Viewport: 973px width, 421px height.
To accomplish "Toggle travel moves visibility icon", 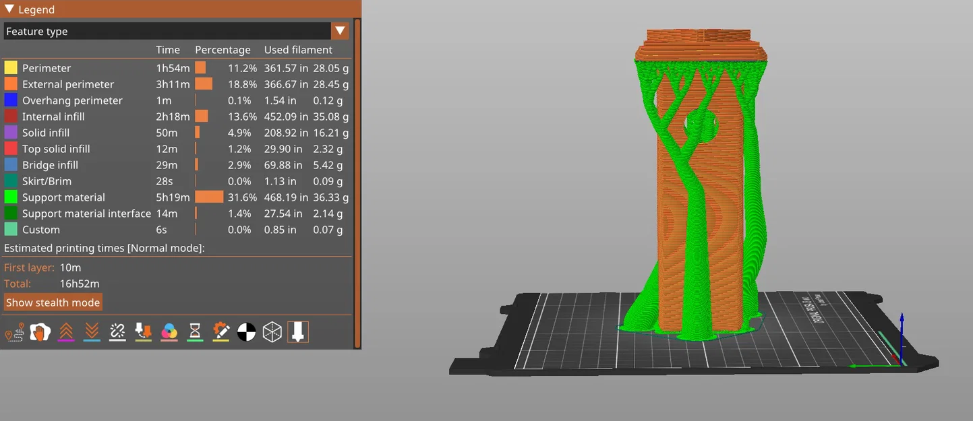I will [x=13, y=332].
